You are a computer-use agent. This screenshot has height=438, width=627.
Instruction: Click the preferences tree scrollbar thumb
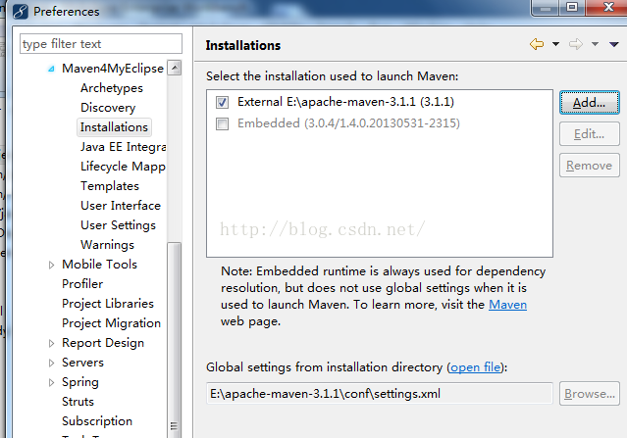[x=175, y=339]
